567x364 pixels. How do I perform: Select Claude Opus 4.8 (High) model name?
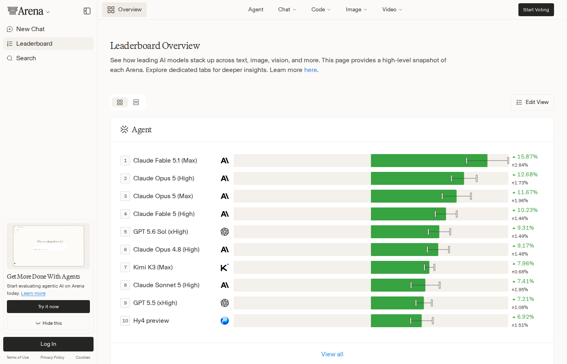coord(166,250)
